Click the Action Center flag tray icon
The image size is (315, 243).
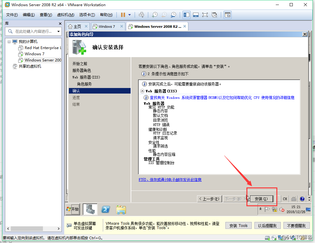(267, 209)
